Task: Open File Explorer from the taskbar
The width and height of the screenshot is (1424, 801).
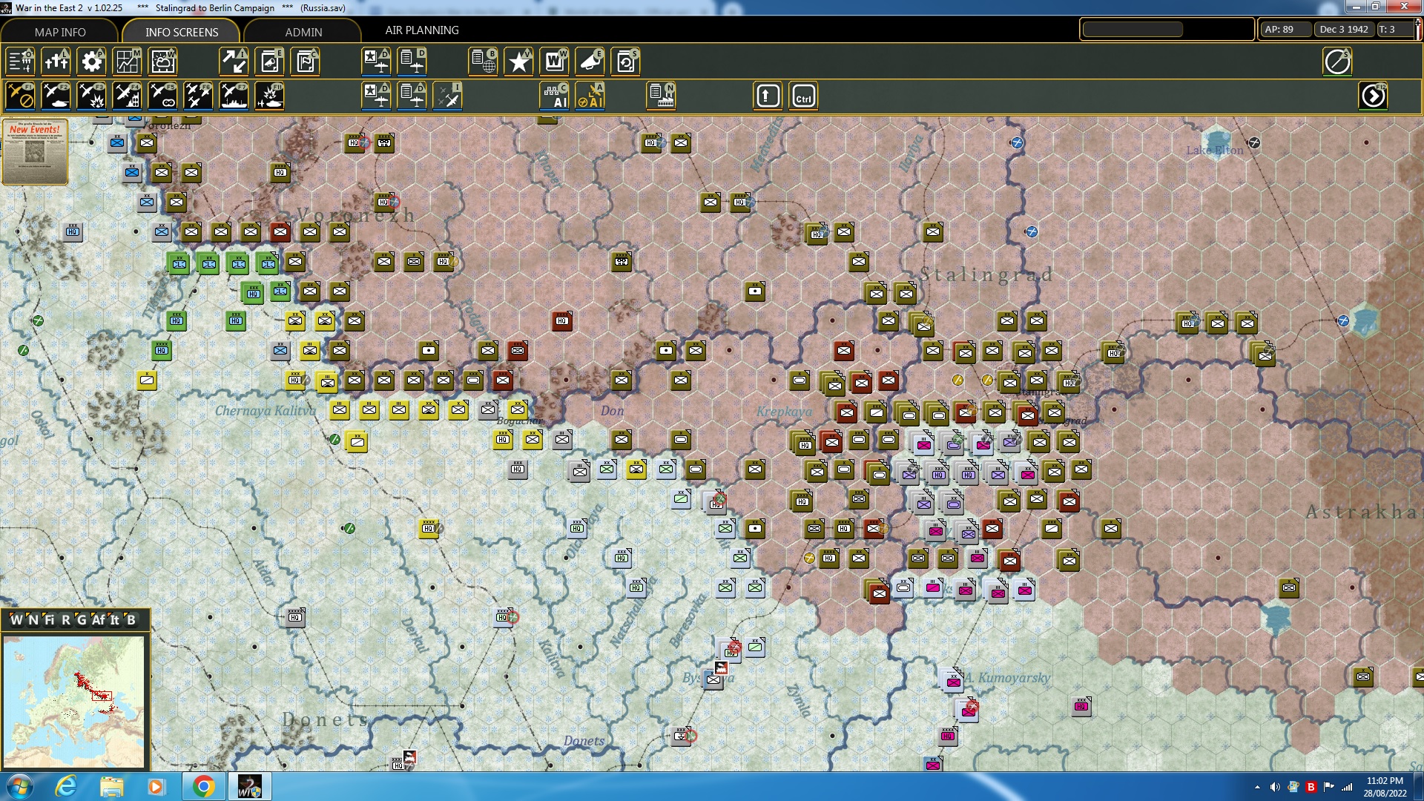Action: (x=111, y=786)
